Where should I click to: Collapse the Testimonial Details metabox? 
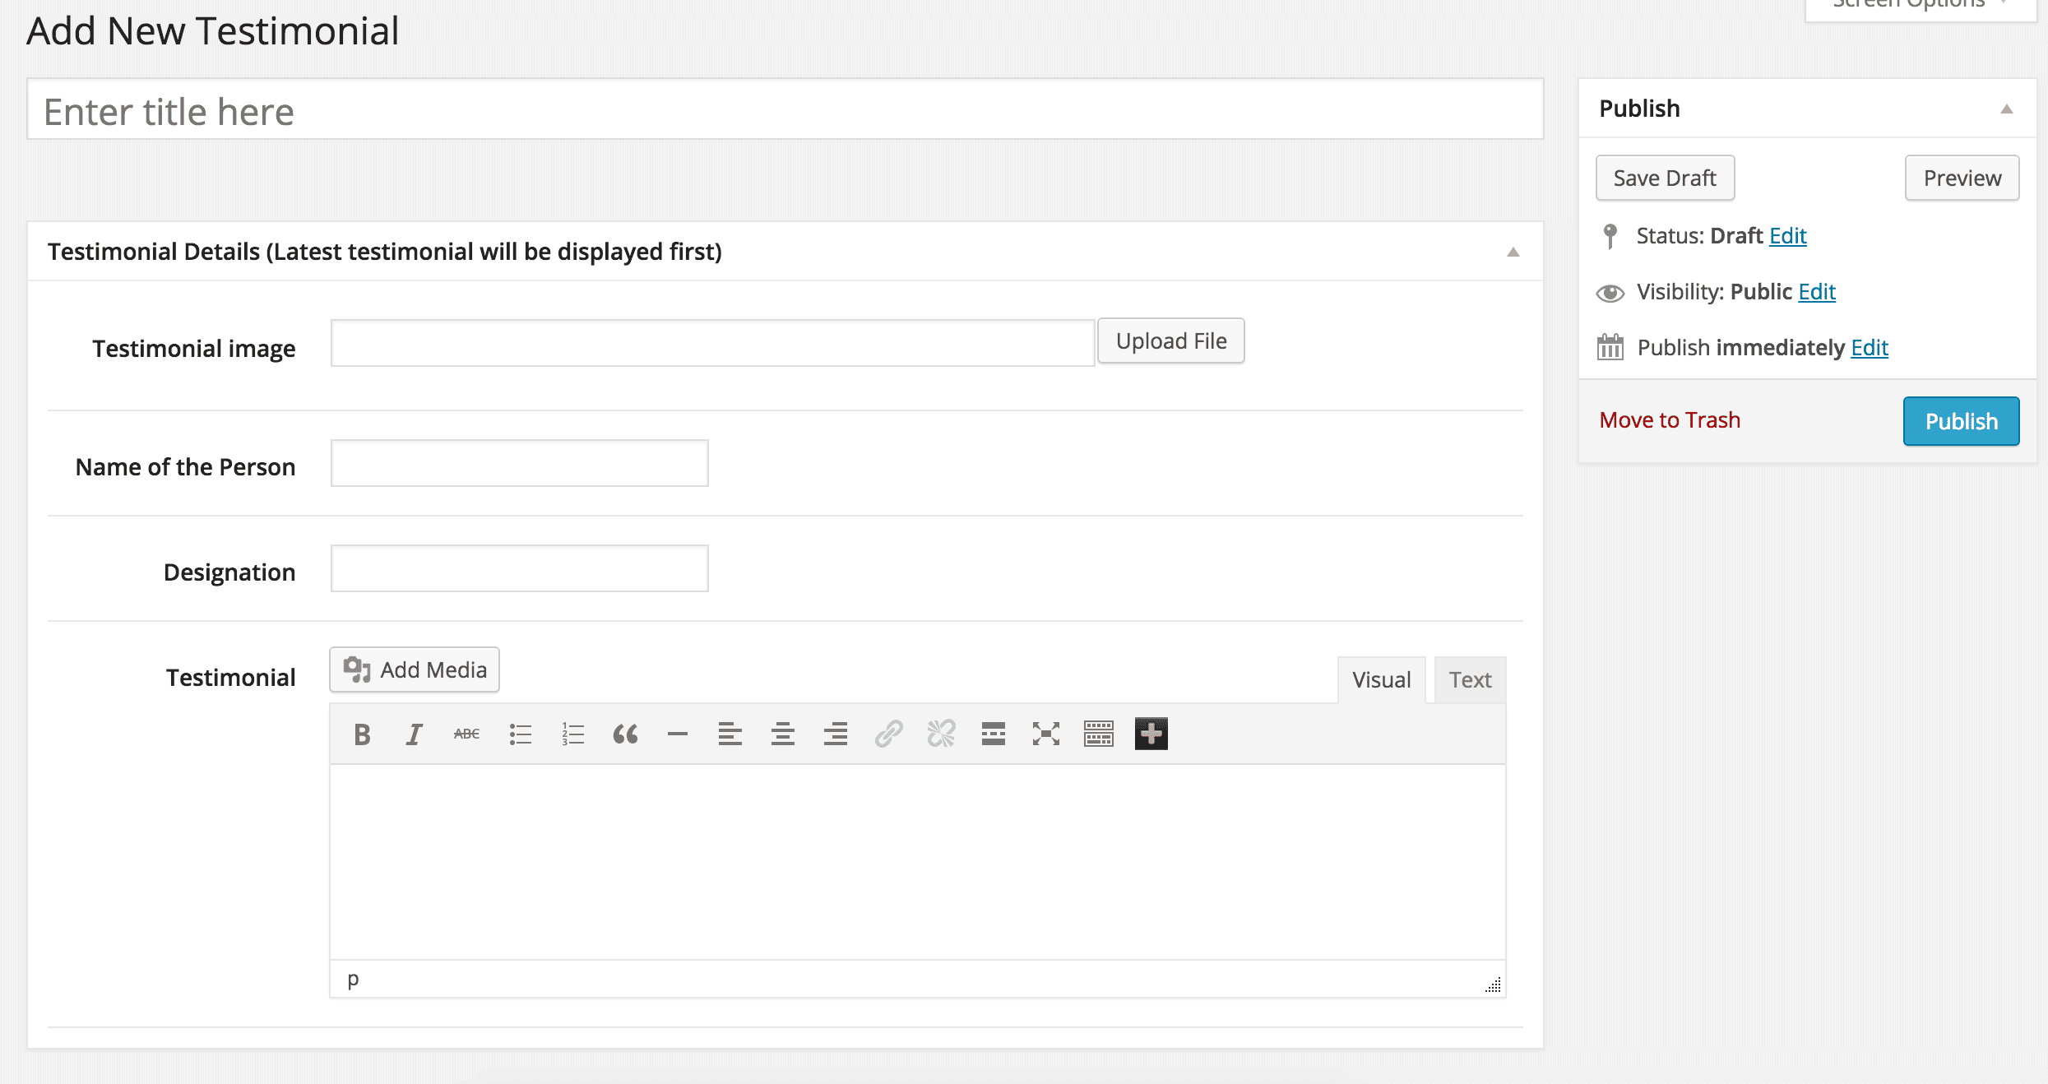pos(1513,252)
